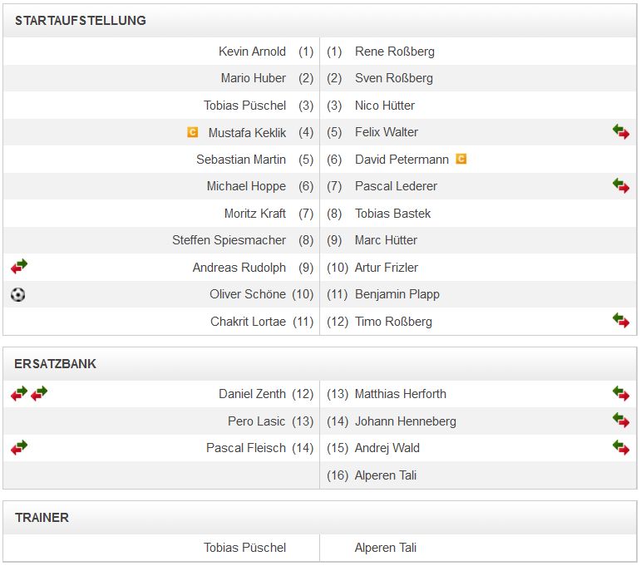This screenshot has height=566, width=641.
Task: Click the ERSATZBANK section header
Action: (x=56, y=364)
